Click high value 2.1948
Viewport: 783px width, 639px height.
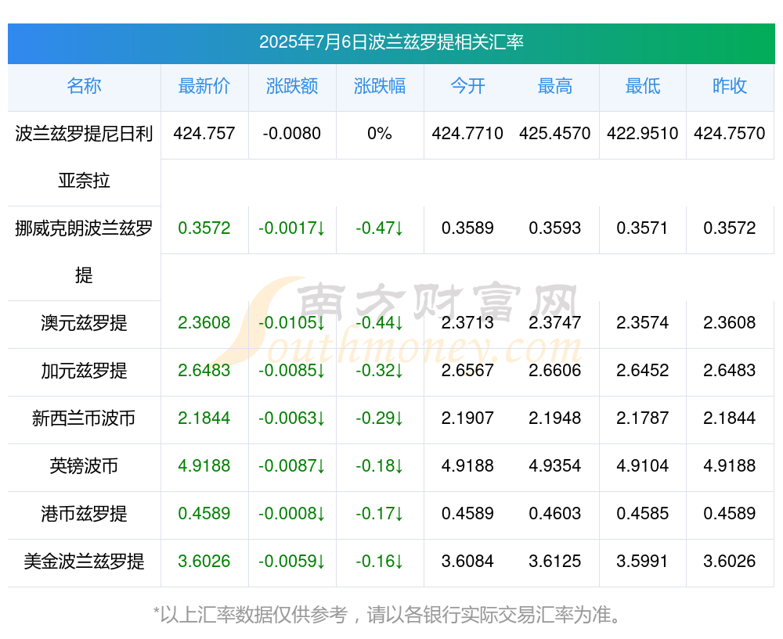[x=555, y=418]
